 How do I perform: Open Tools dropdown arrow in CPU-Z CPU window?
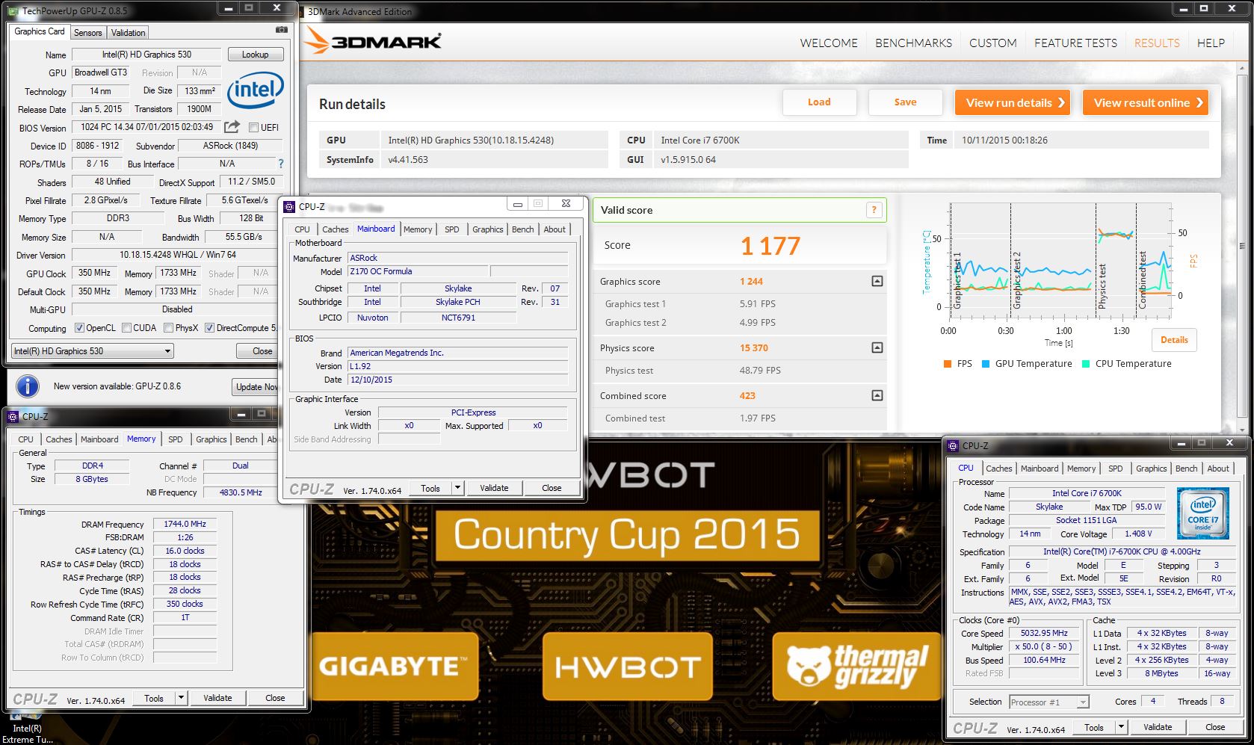tap(1121, 727)
